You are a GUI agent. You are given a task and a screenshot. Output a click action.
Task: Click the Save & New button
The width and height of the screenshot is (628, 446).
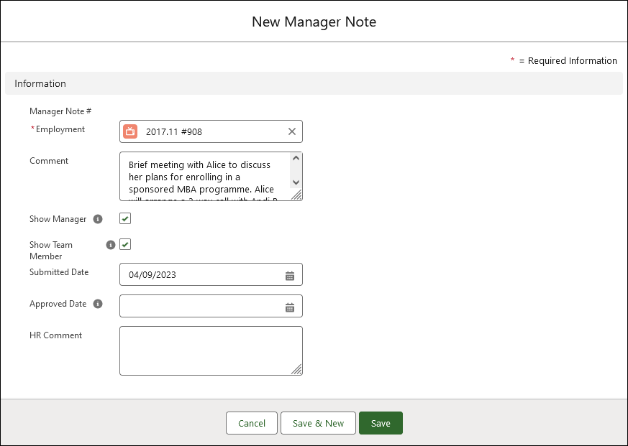[x=318, y=423]
